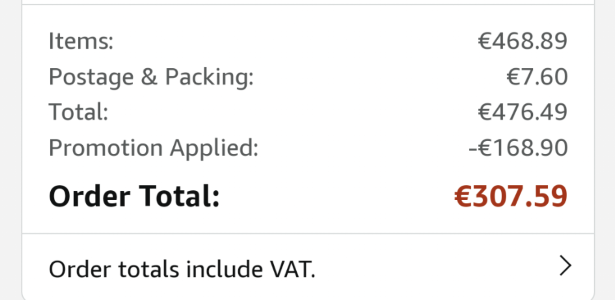Select the €7.60 postage amount
This screenshot has width=615, height=300.
[x=537, y=77]
